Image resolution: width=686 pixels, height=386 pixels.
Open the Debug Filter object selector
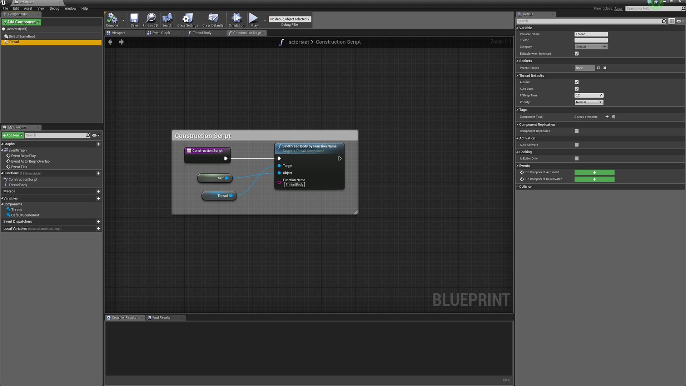[289, 19]
